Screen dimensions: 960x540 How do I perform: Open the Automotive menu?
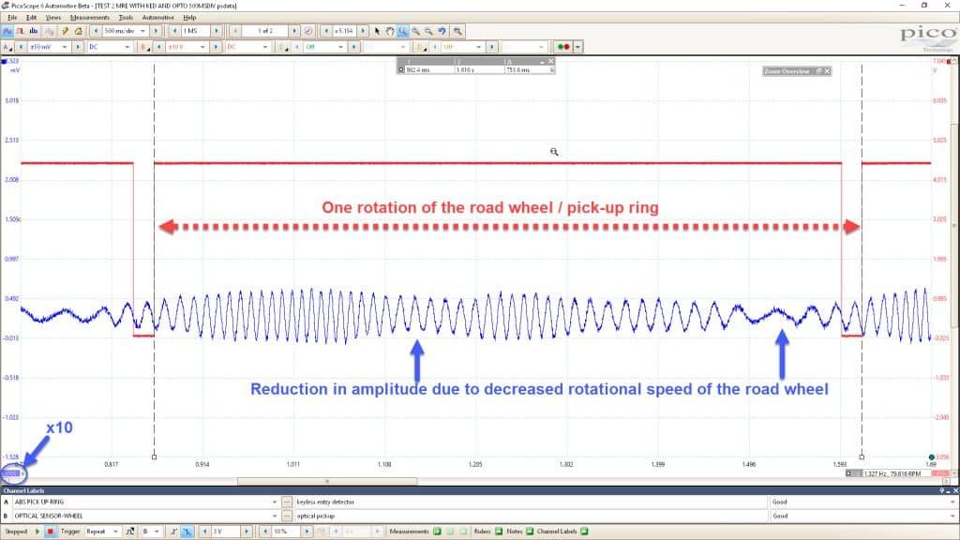click(157, 18)
